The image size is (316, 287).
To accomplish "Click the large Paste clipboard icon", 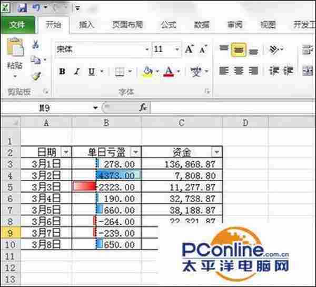I will pos(14,52).
